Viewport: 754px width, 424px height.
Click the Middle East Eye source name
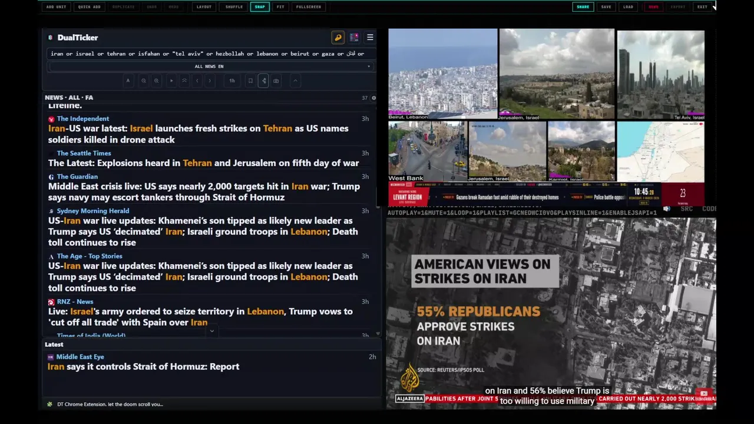(80, 357)
